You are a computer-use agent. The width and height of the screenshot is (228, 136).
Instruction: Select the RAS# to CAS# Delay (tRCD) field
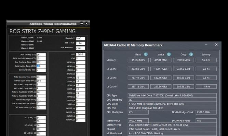pos(41,58)
